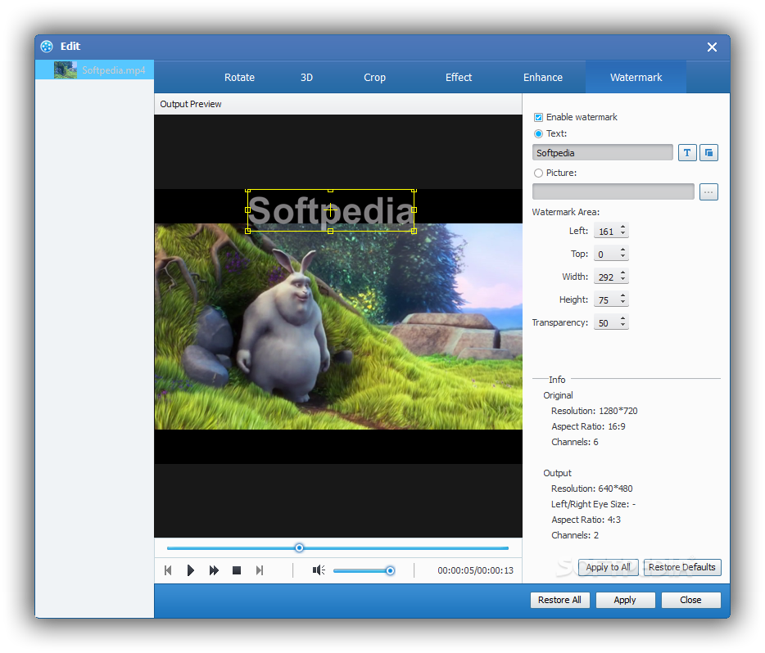Click the Top value field showing 0
Viewport: 765px width, 653px height.
[606, 254]
